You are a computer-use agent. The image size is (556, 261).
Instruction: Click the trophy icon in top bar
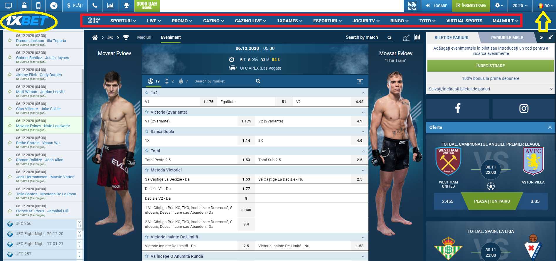(126, 6)
